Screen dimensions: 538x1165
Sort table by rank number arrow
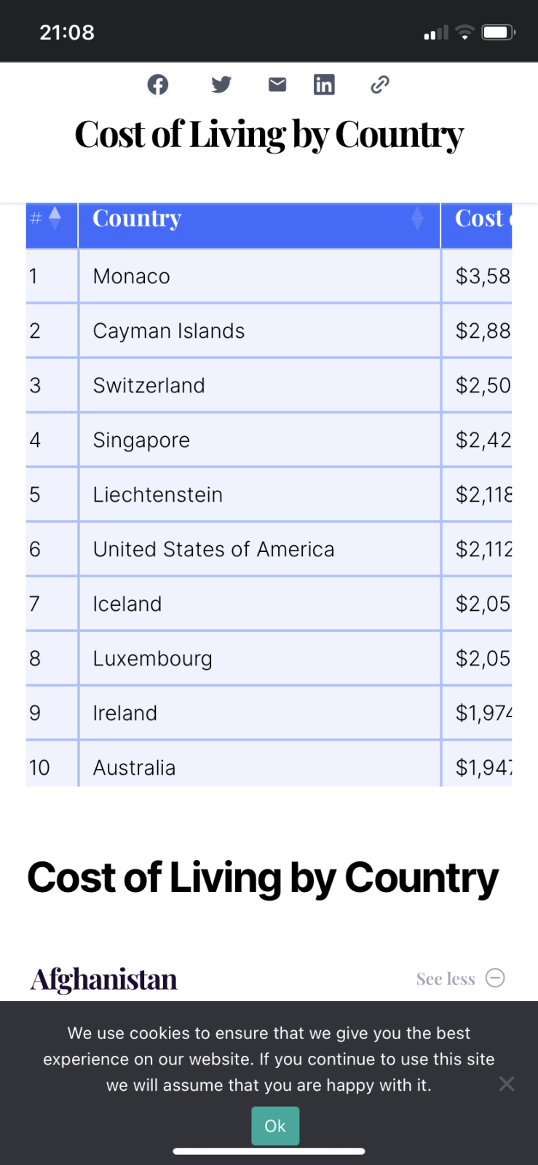(55, 218)
